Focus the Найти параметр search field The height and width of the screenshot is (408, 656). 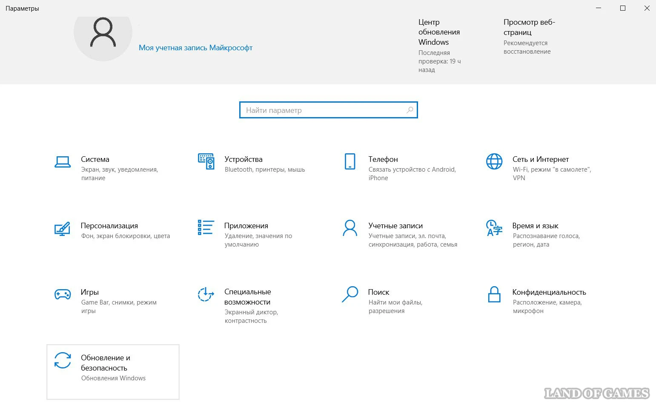coord(328,110)
